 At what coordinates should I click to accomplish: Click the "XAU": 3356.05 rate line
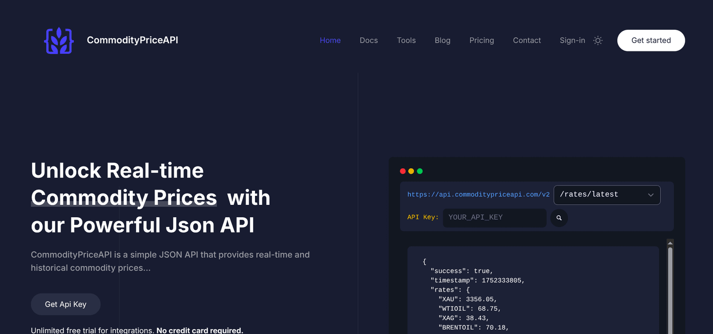point(467,299)
